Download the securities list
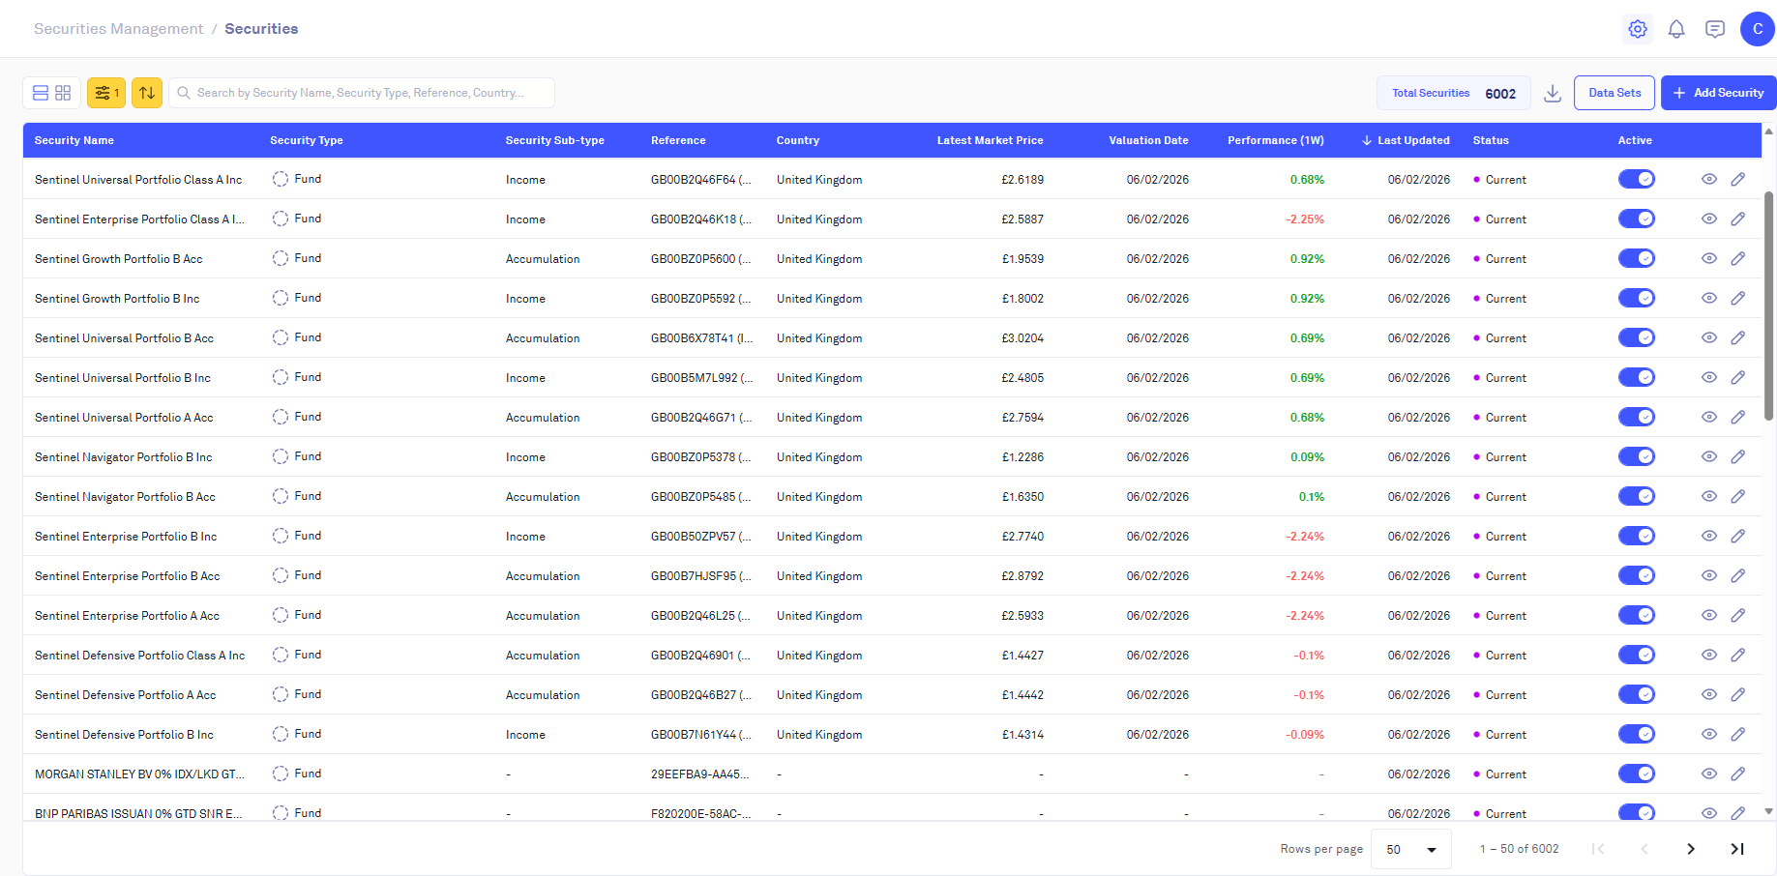Viewport: 1777px width, 876px height. pos(1553,93)
